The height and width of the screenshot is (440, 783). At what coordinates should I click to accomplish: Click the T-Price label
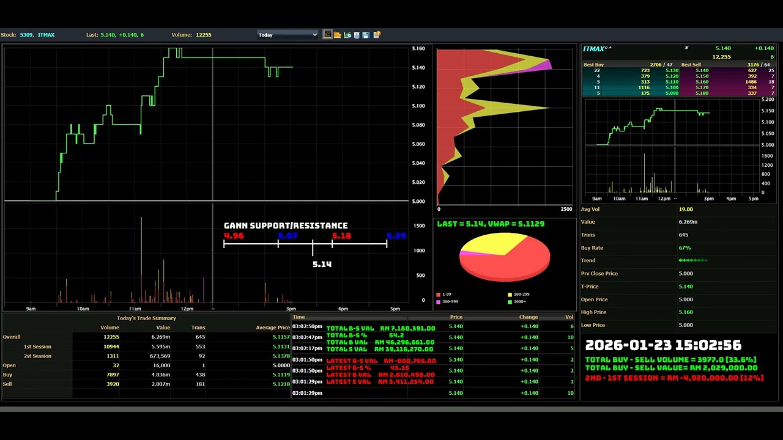590,286
